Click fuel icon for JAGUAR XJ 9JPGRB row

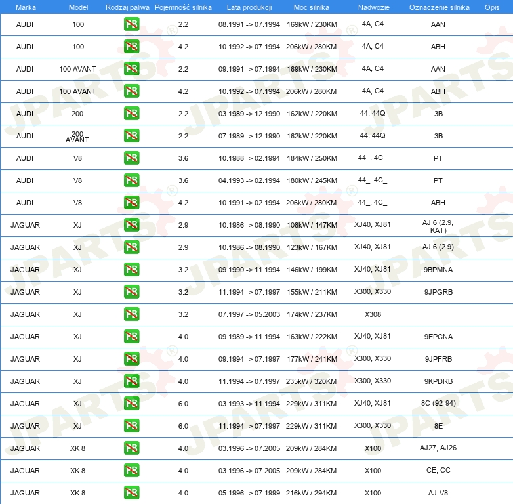pyautogui.click(x=131, y=291)
